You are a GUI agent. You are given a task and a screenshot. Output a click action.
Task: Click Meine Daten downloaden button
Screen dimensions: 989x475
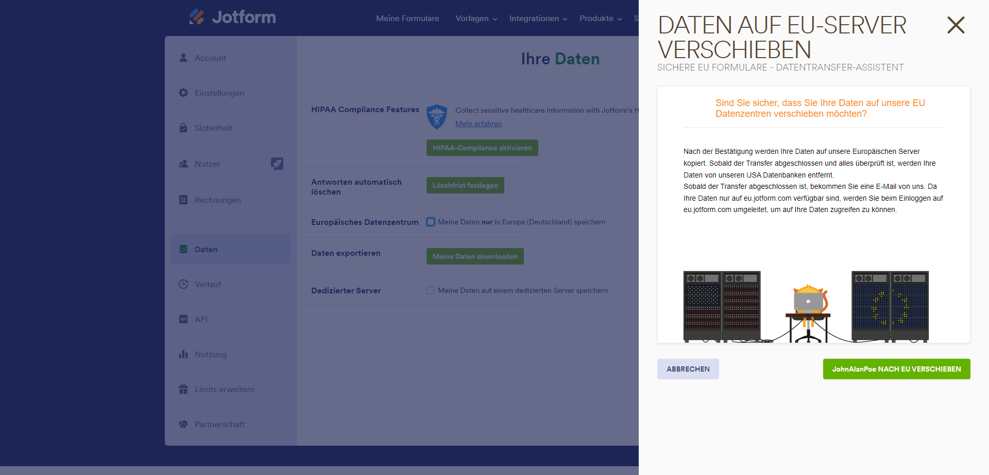[475, 256]
